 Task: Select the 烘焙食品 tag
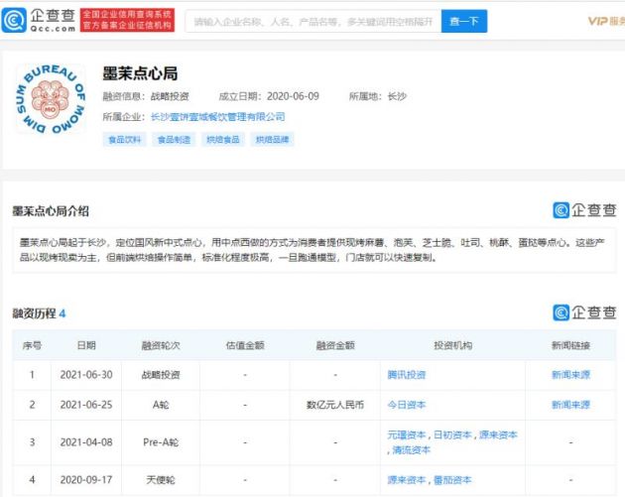pyautogui.click(x=223, y=140)
